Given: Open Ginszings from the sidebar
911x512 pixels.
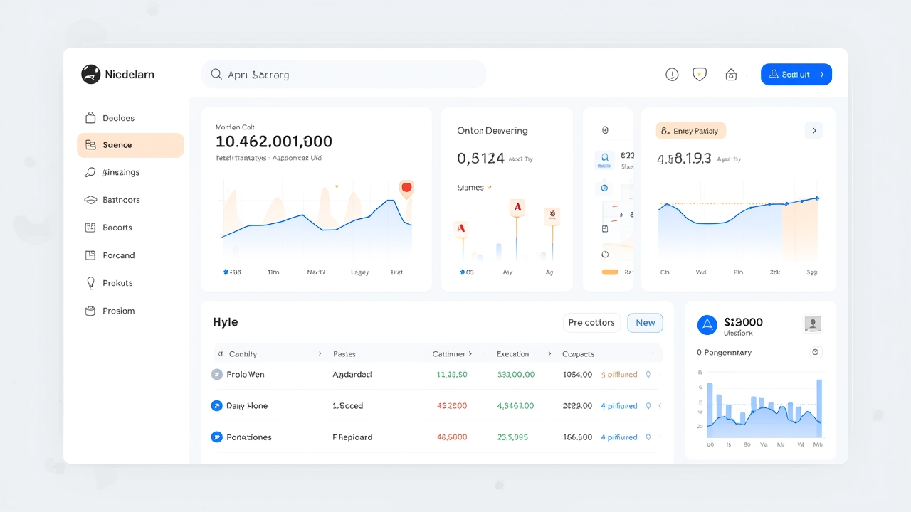Looking at the screenshot, I should pos(122,172).
